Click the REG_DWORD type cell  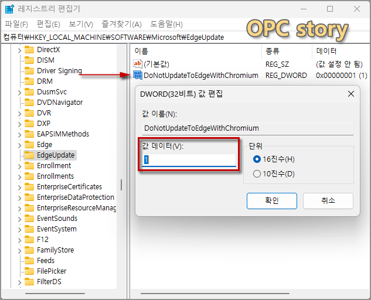286,75
